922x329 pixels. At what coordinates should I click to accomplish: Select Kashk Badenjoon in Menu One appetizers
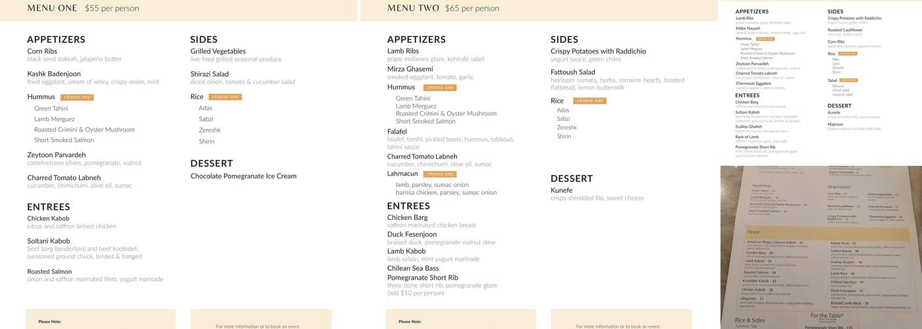[54, 74]
